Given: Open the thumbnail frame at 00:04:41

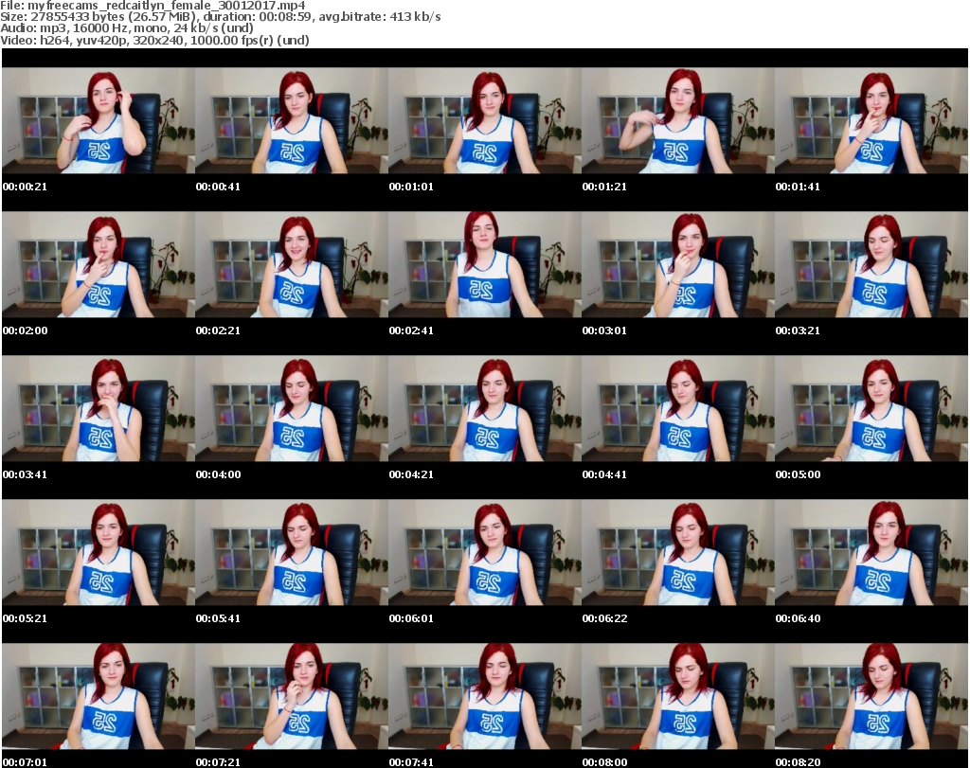Looking at the screenshot, I should (678, 409).
